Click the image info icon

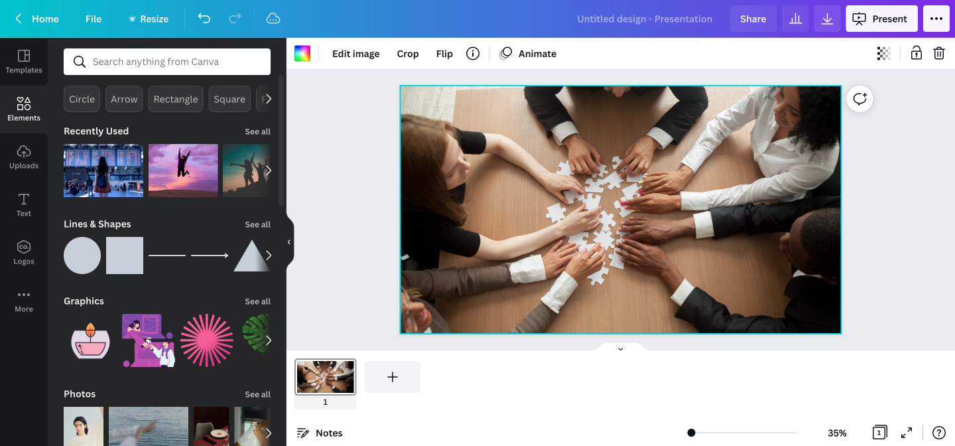click(473, 54)
